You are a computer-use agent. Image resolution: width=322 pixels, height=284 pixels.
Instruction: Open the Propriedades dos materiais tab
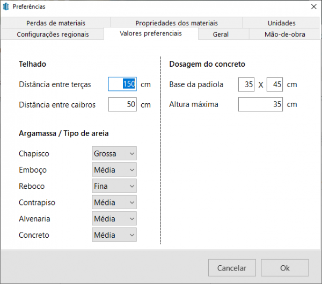(176, 23)
